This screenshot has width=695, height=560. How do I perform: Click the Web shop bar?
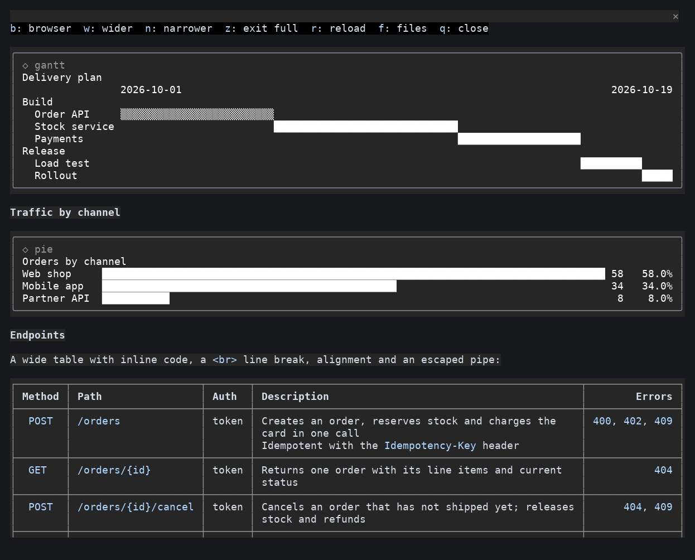coord(354,274)
